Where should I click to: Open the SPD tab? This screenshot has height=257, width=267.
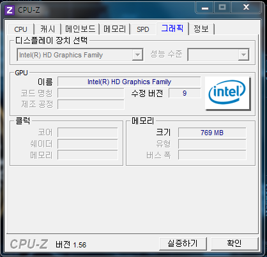143,29
